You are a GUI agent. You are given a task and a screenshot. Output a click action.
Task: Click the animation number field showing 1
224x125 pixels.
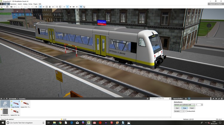tap(198, 105)
